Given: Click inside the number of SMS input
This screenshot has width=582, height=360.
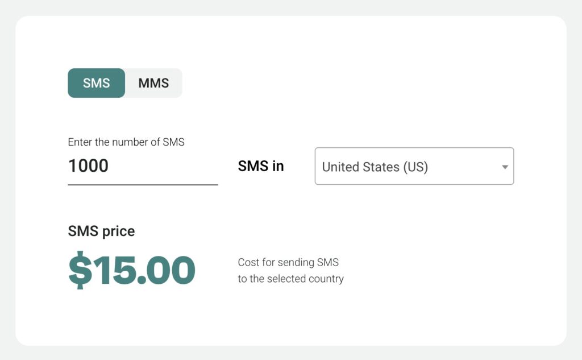Looking at the screenshot, I should click(142, 165).
